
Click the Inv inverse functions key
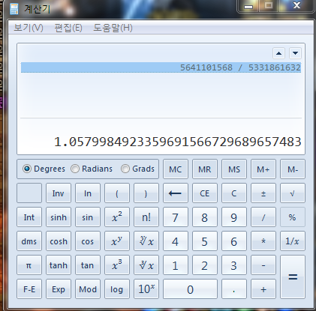click(x=59, y=193)
